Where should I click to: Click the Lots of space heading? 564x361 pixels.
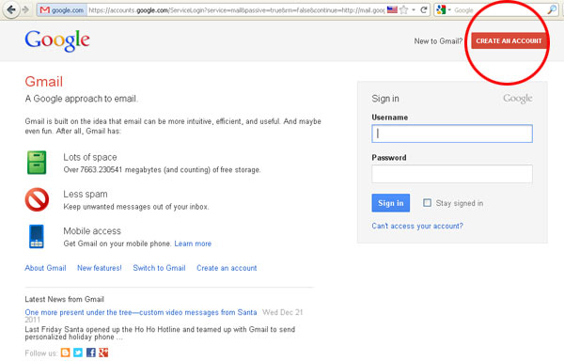click(x=90, y=157)
